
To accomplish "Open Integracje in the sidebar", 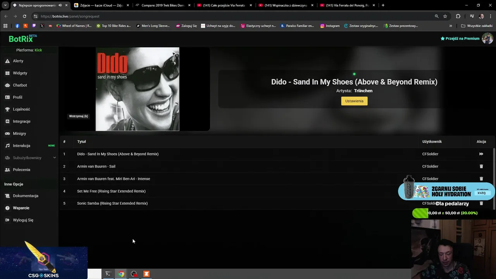I will (x=21, y=121).
